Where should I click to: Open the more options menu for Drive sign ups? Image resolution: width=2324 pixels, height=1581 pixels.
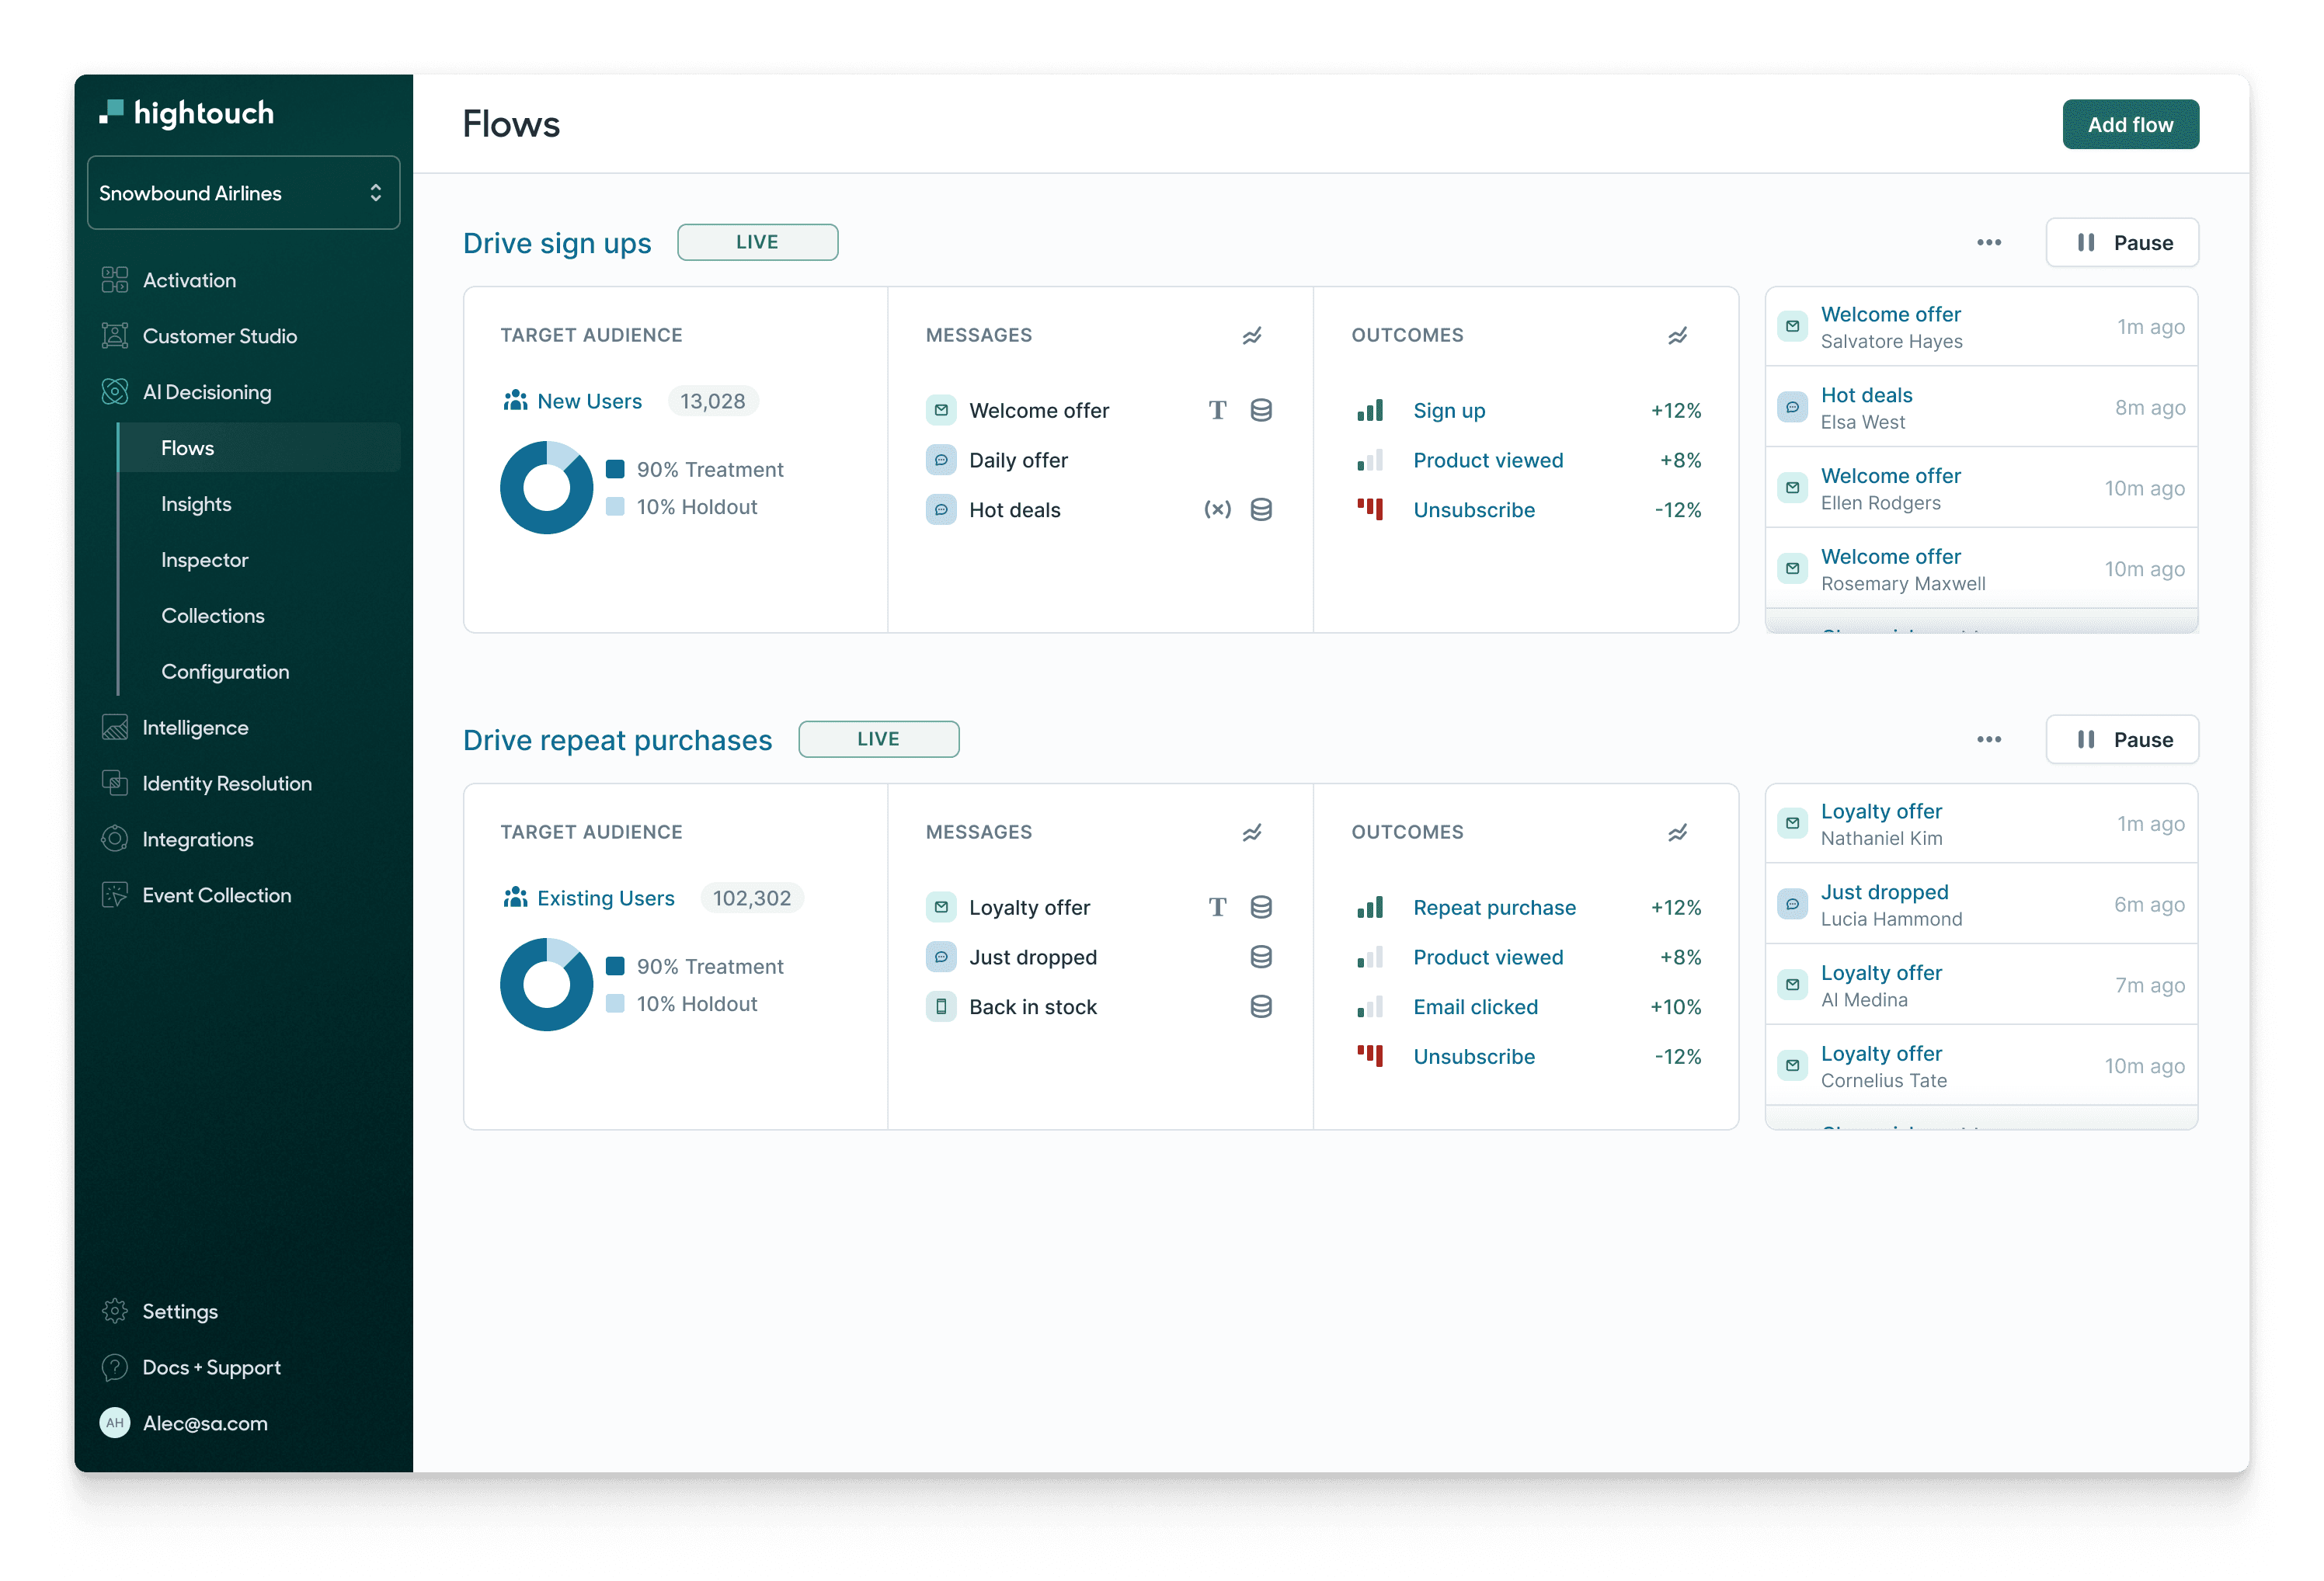point(1988,242)
